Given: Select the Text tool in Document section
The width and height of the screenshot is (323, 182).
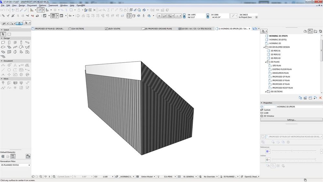Looking at the screenshot, I should point(15,65).
